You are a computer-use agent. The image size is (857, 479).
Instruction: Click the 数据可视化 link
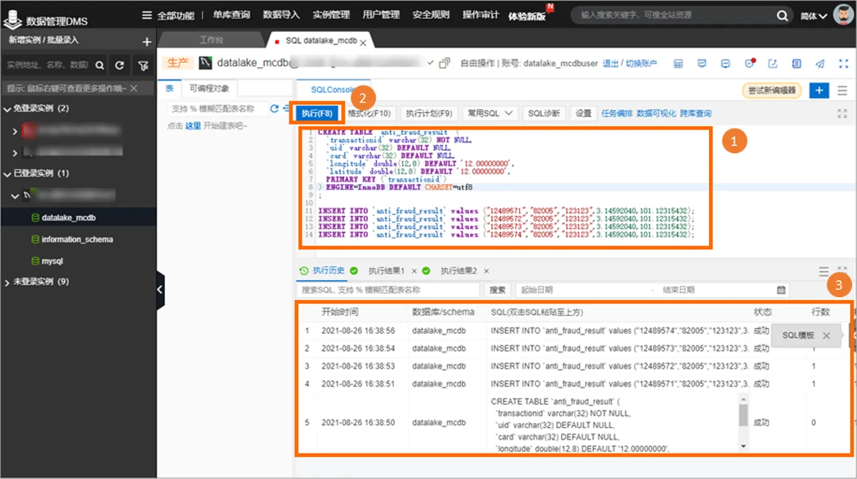click(x=656, y=113)
